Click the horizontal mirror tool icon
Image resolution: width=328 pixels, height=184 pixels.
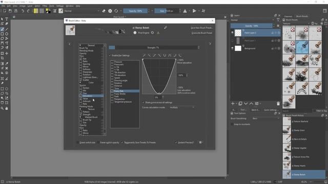point(185,11)
